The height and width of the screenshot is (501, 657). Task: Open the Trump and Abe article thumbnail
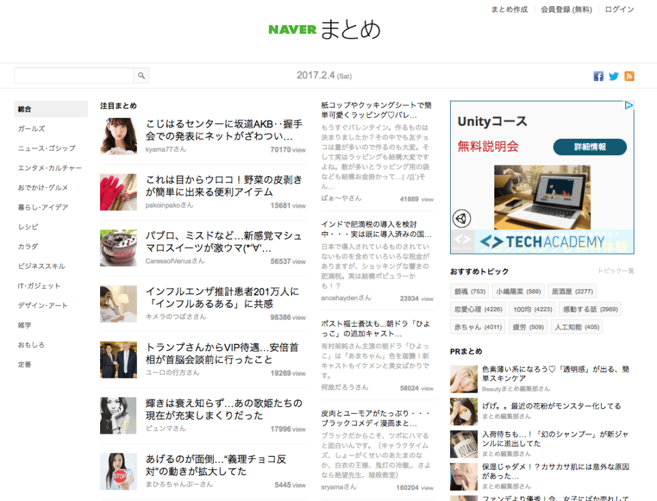(118, 359)
